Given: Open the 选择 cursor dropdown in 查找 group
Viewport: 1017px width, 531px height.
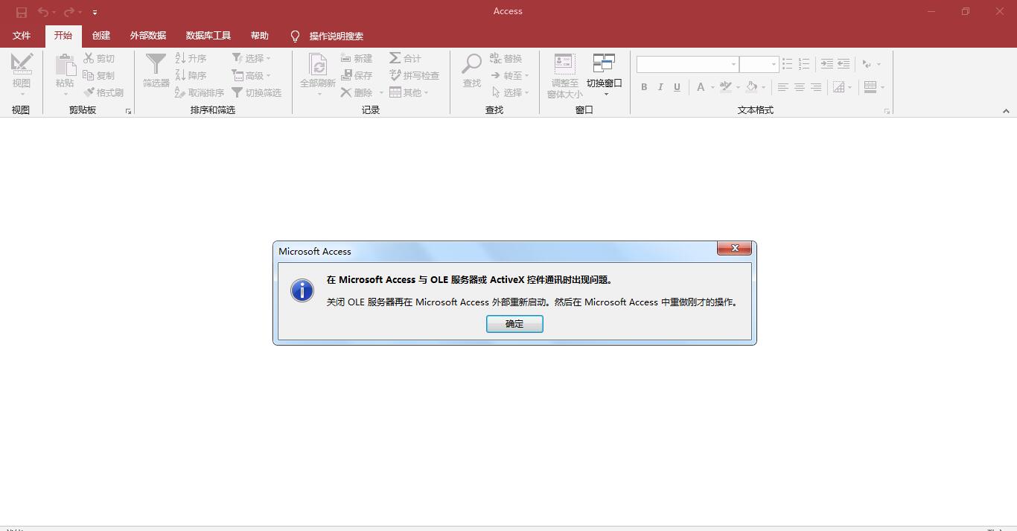Looking at the screenshot, I should (510, 92).
